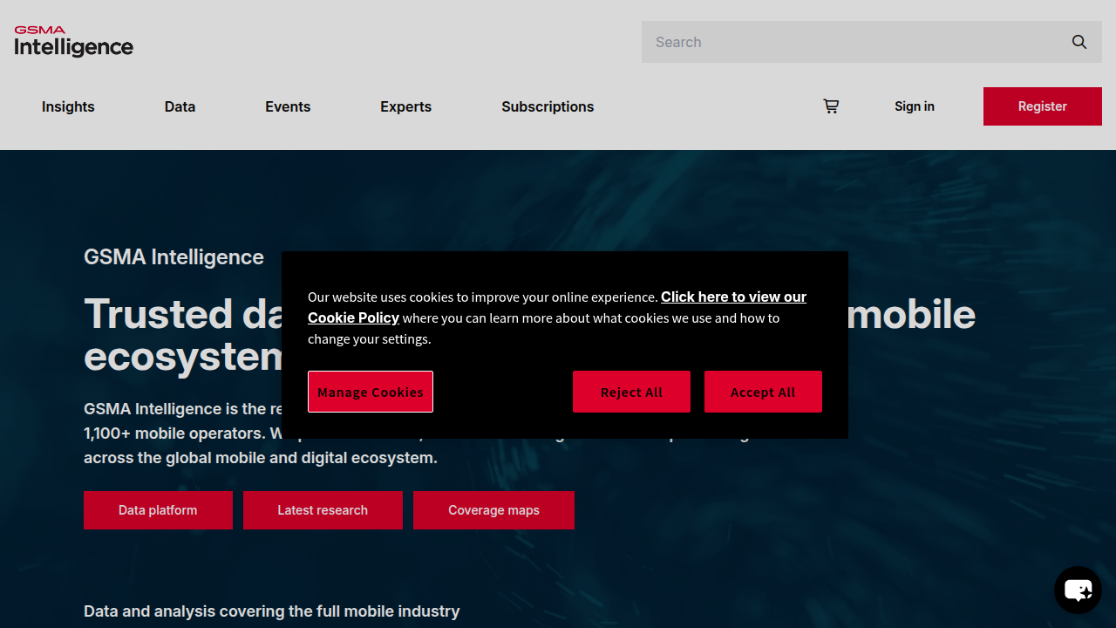Click the Sign in link
This screenshot has height=628, width=1116.
[x=915, y=106]
